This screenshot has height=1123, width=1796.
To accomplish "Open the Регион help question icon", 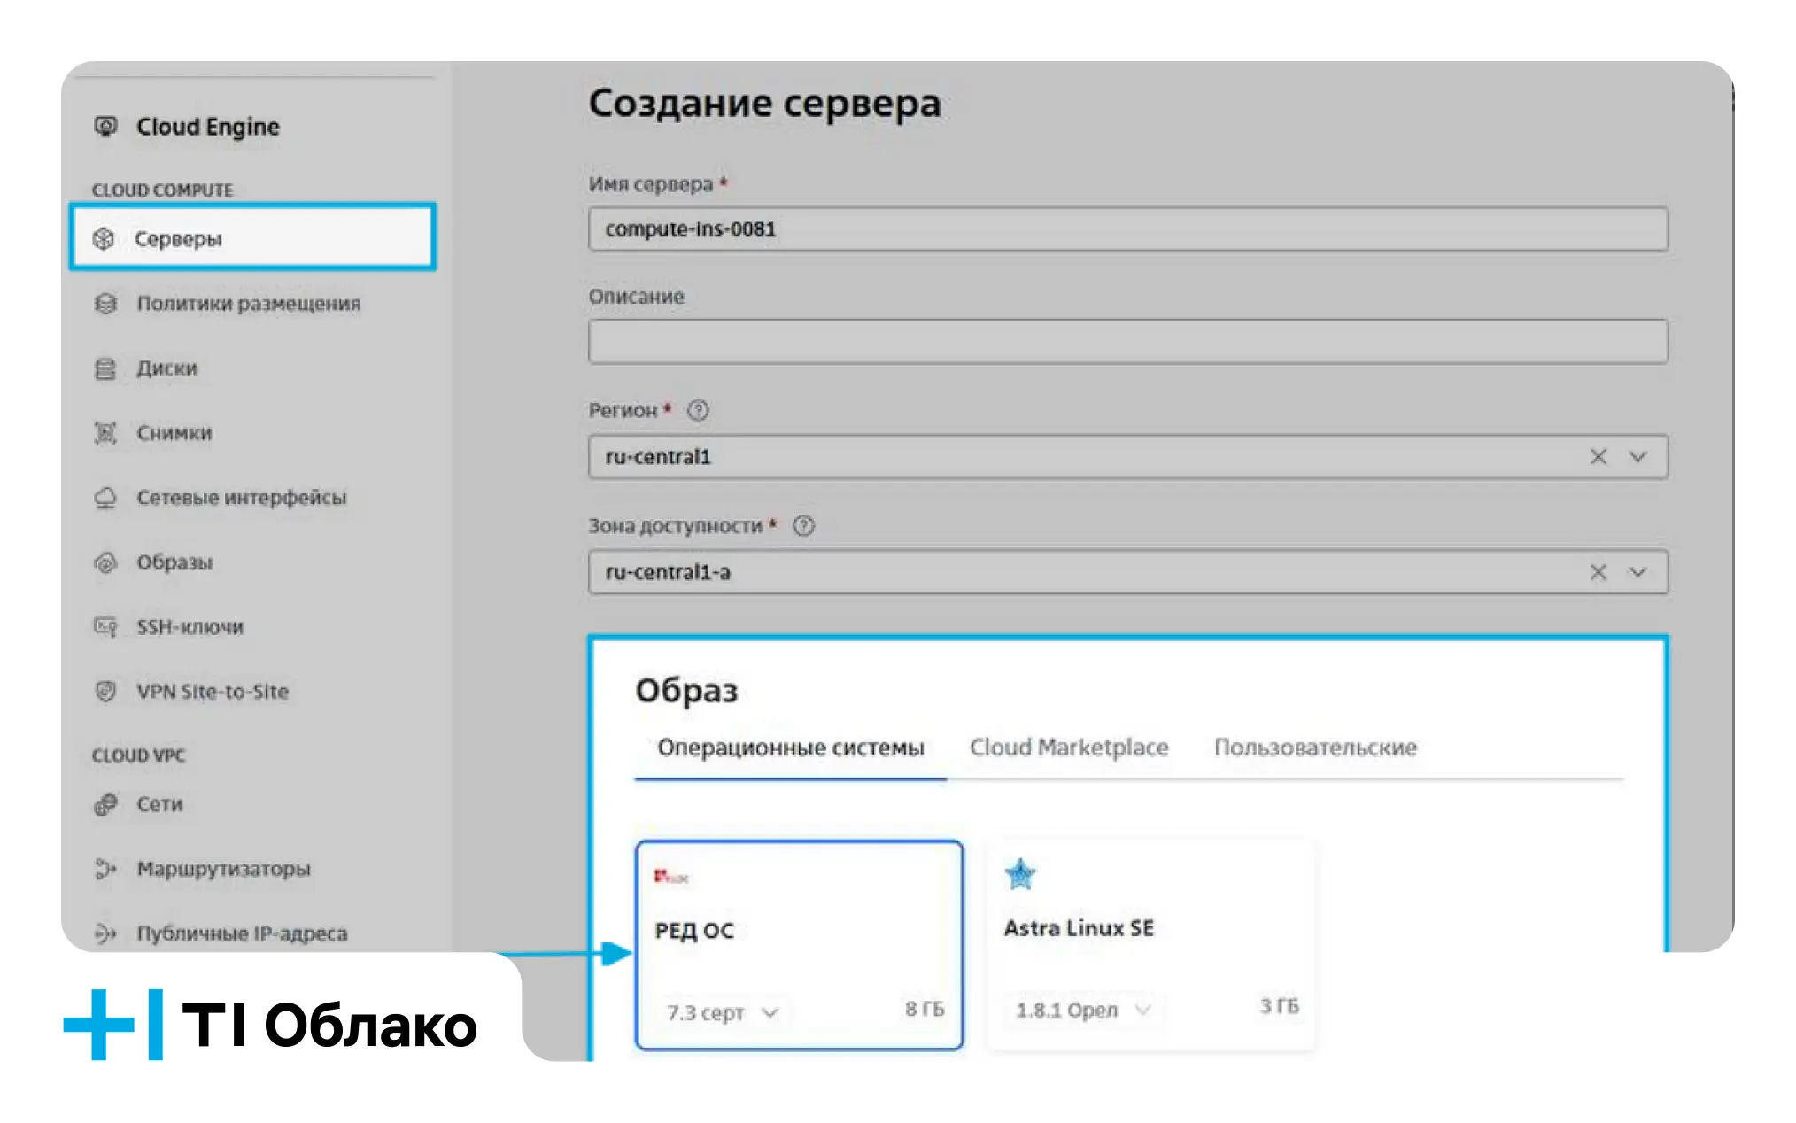I will (x=698, y=410).
